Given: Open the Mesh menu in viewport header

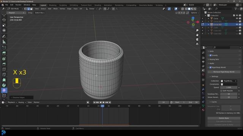Looking at the screenshot, I should coord(55,9).
